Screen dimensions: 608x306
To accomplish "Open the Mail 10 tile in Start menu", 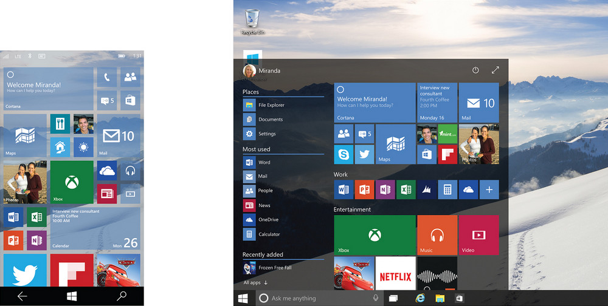I will (479, 103).
